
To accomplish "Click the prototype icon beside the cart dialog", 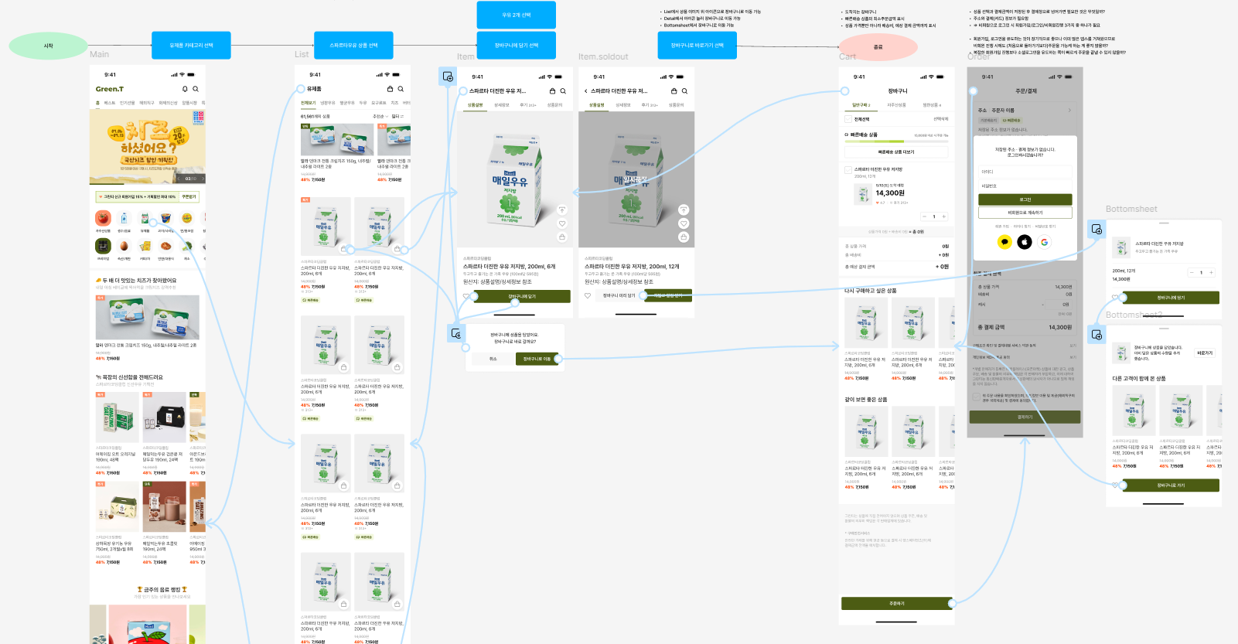I will point(456,333).
